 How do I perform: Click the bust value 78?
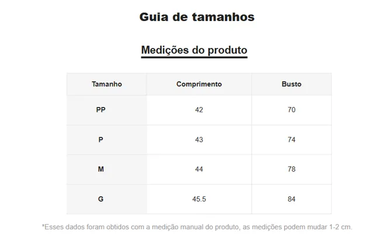291,170
